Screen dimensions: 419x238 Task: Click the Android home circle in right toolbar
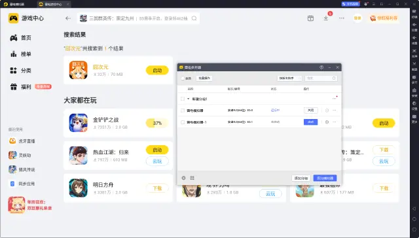[x=414, y=219]
